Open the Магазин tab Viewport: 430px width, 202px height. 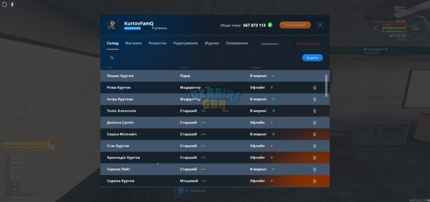(133, 43)
